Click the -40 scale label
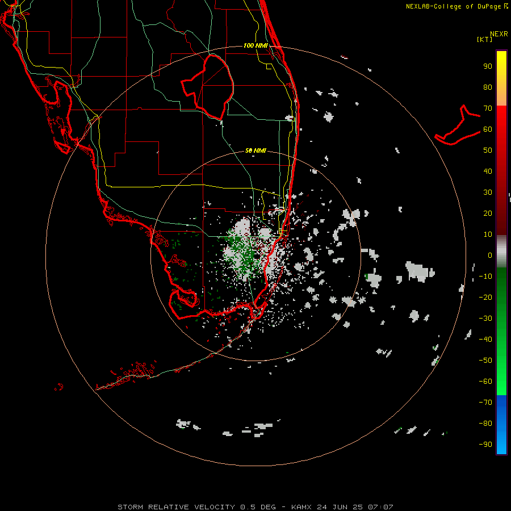511x511 pixels. pyautogui.click(x=485, y=340)
